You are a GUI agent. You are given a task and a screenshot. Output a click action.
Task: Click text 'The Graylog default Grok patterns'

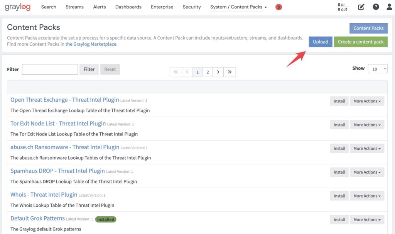tap(46, 229)
